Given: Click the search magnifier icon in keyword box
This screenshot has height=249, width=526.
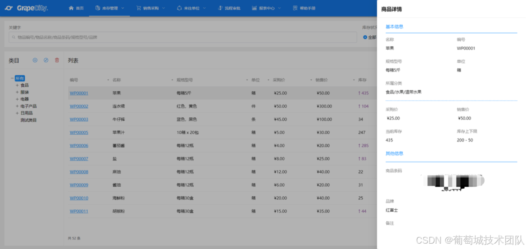Looking at the screenshot, I should (14, 37).
